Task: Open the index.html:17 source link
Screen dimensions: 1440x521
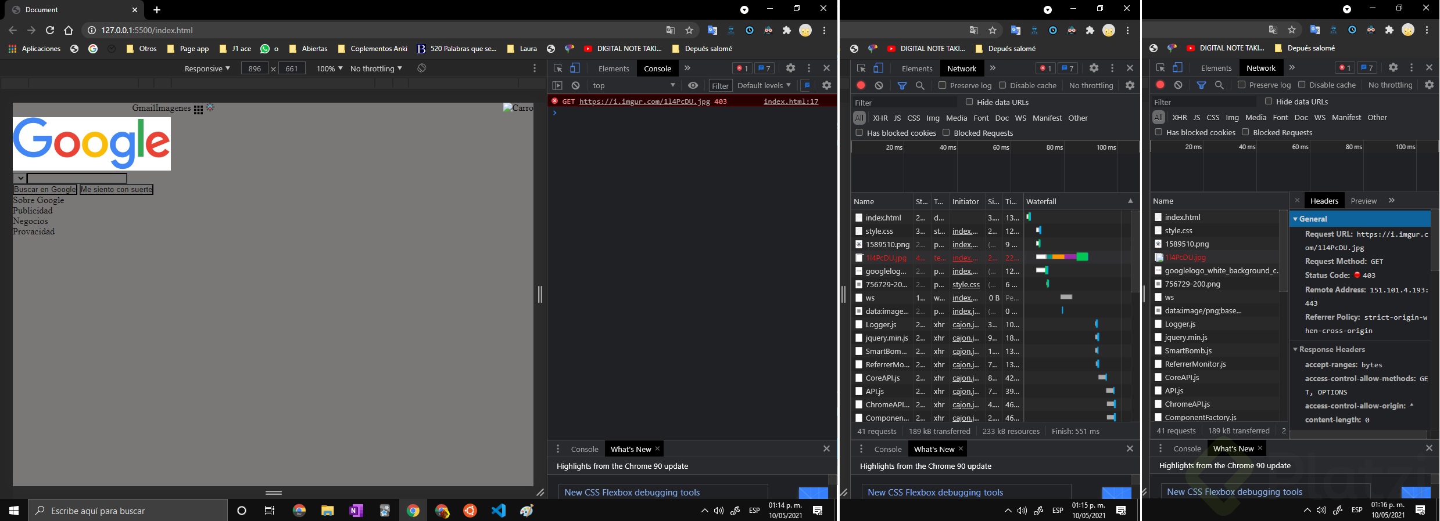Action: [x=791, y=101]
